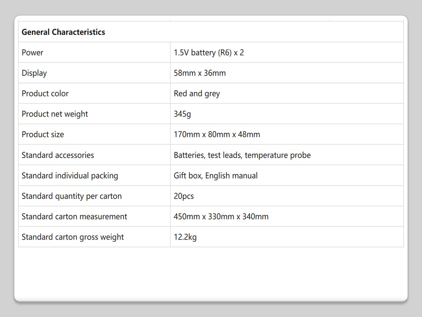Select the 170mm x 80mm x 48mm value
The image size is (422, 317).
click(x=217, y=134)
